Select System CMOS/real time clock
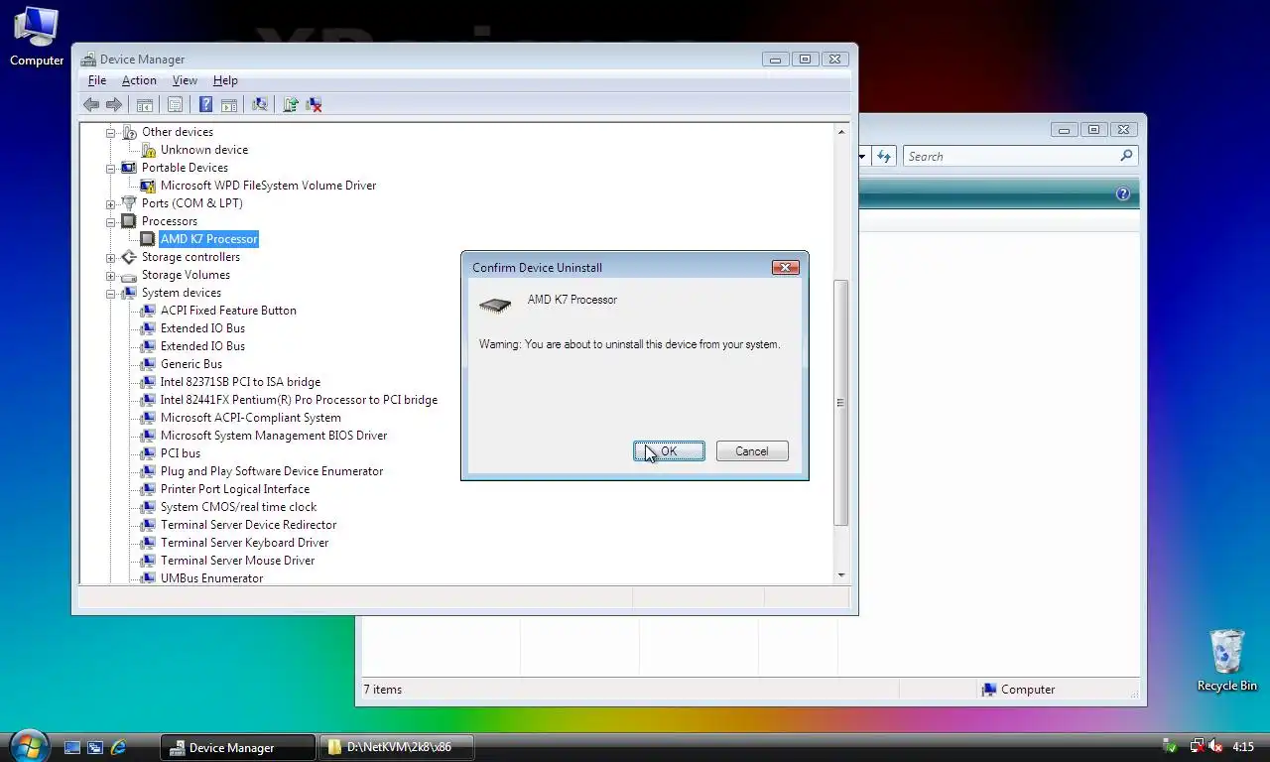Screen dimensions: 1270x762 [239, 507]
